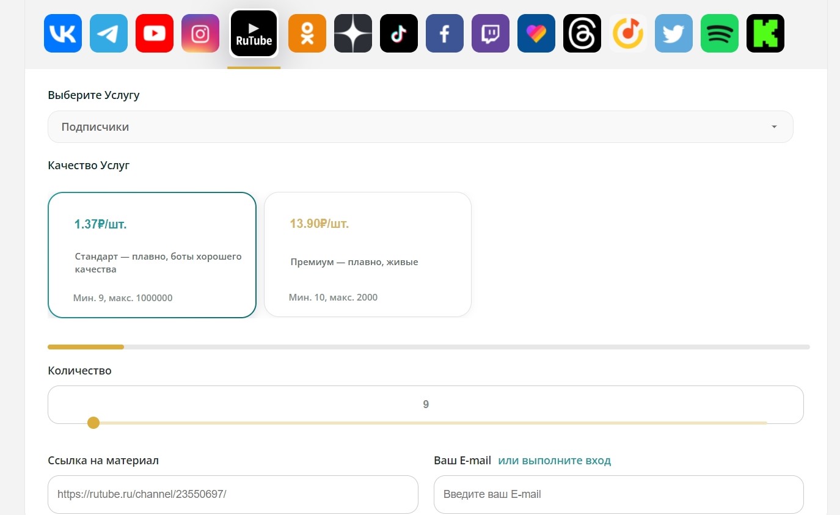840x515 pixels.
Task: Click the Количество label
Action: tap(79, 371)
